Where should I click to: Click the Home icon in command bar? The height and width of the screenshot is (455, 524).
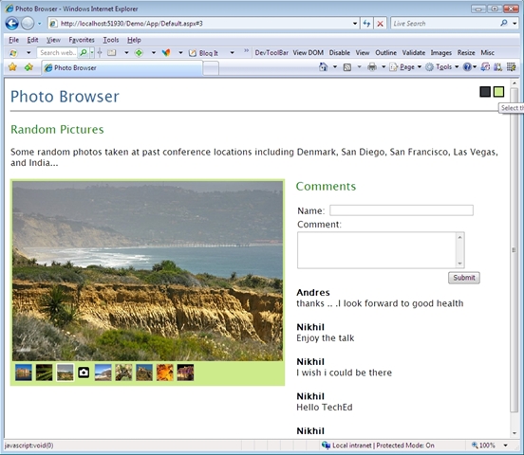[x=323, y=67]
